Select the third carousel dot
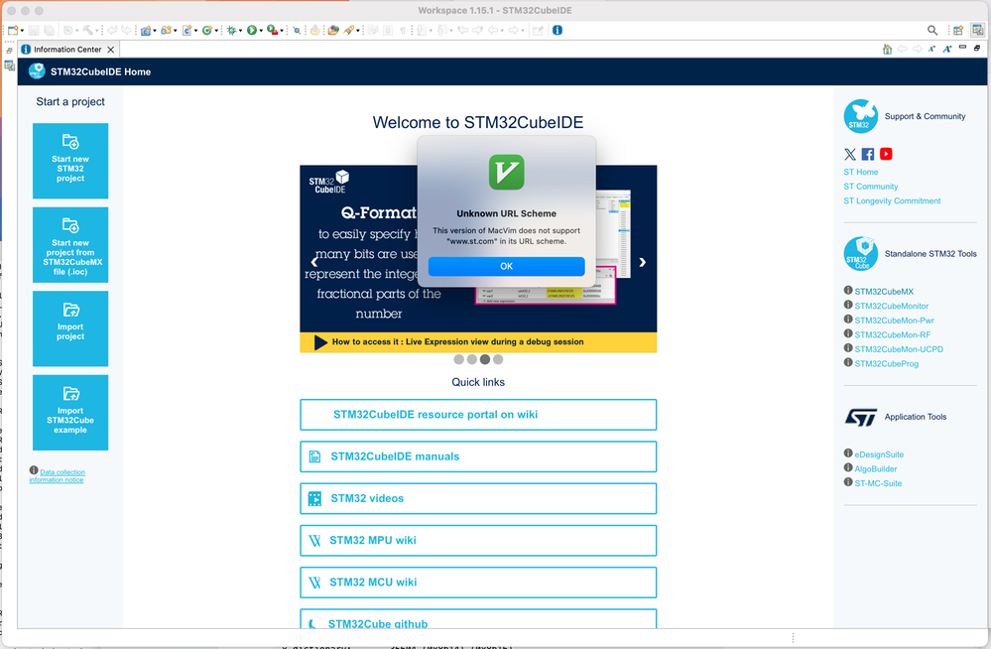 pos(485,359)
